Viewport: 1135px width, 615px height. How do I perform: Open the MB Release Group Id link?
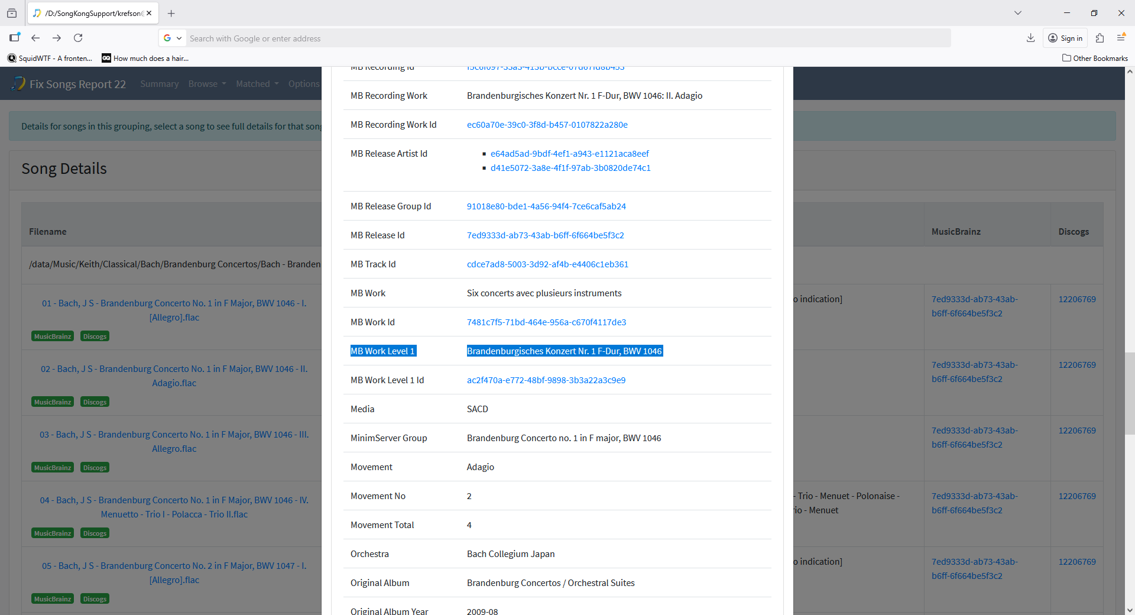pyautogui.click(x=546, y=206)
